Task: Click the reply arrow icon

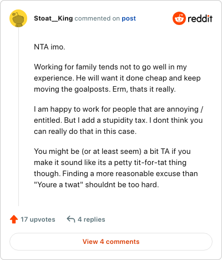Action: pyautogui.click(x=71, y=219)
